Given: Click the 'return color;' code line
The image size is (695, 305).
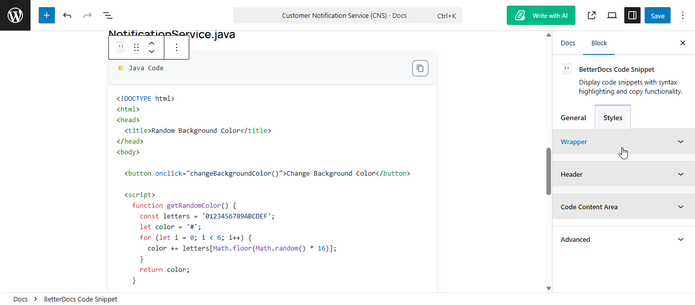Looking at the screenshot, I should (x=164, y=270).
